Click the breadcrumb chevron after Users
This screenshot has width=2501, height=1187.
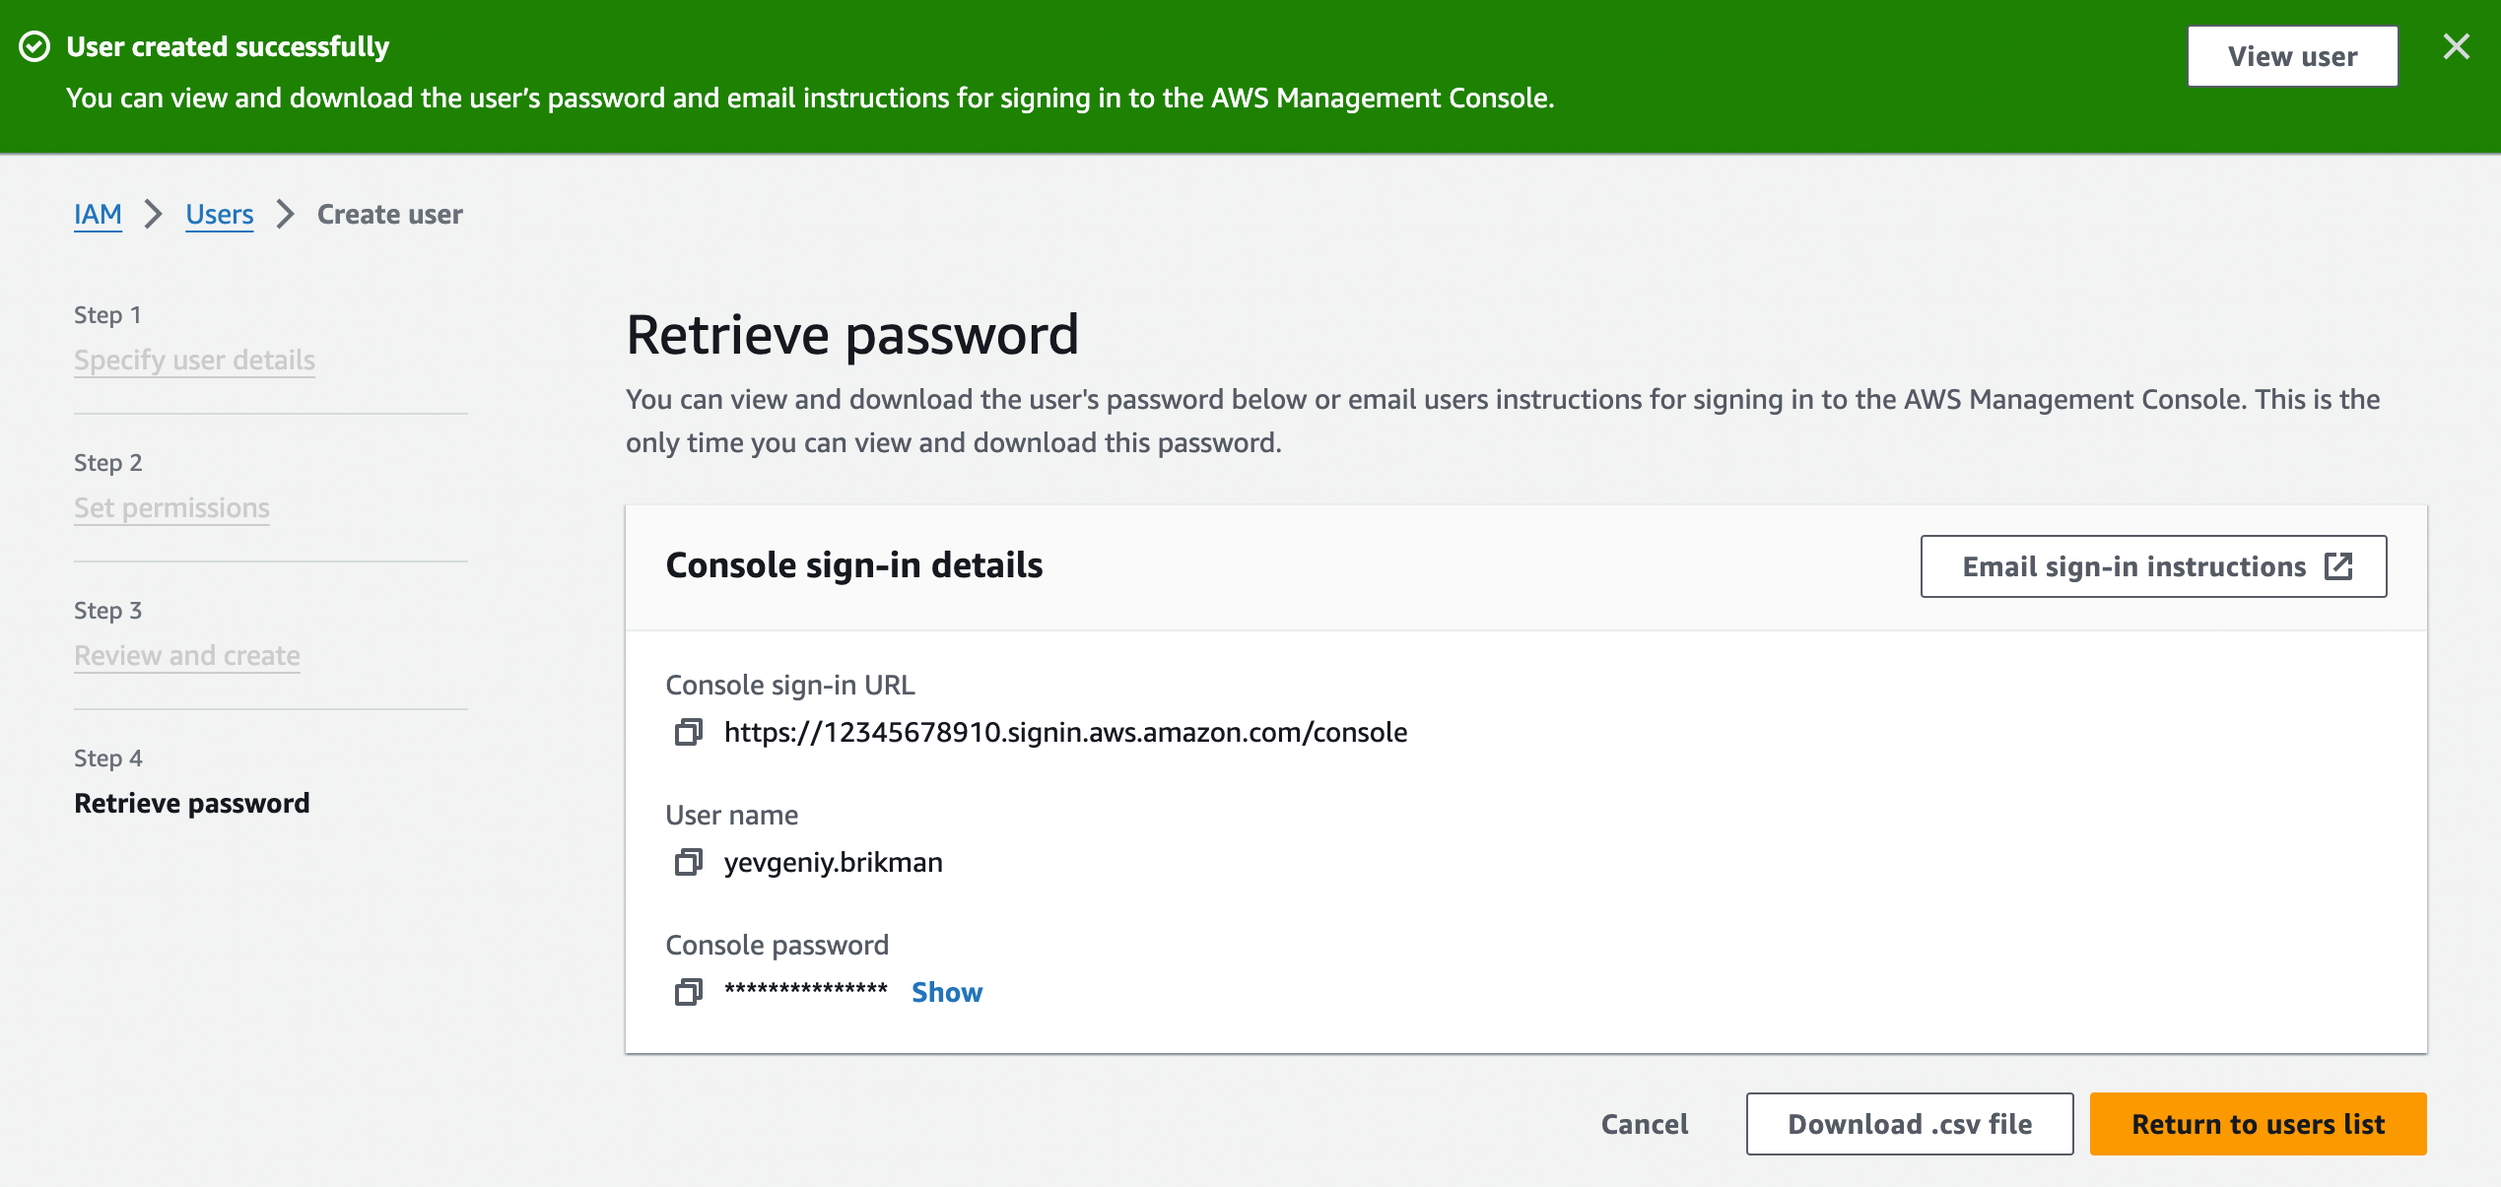click(285, 214)
